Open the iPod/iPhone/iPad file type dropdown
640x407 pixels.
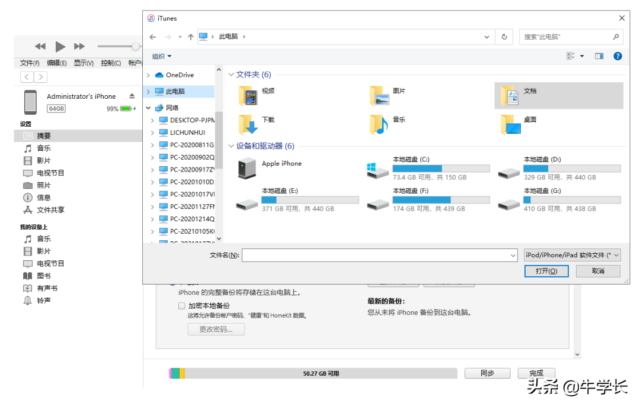(x=572, y=255)
